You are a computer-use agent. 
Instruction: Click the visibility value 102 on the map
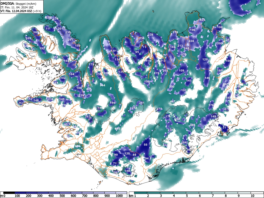point(63,78)
